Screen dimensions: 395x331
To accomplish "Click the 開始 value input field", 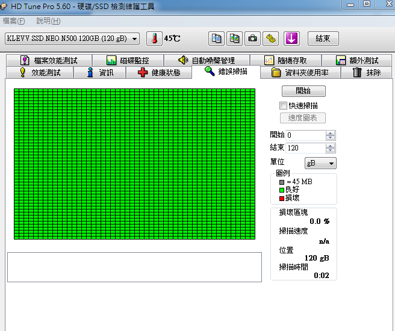I will pos(305,135).
